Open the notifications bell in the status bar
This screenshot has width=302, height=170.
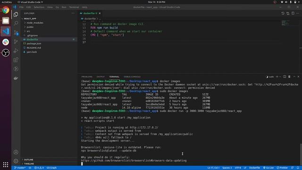coord(298,168)
